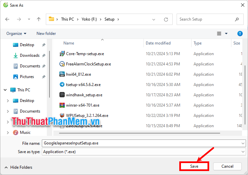Collapse the This PC tree node
This screenshot has width=248, height=175.
(x=5, y=90)
